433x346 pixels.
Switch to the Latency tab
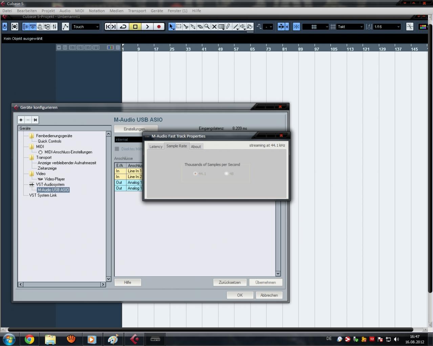click(x=156, y=146)
